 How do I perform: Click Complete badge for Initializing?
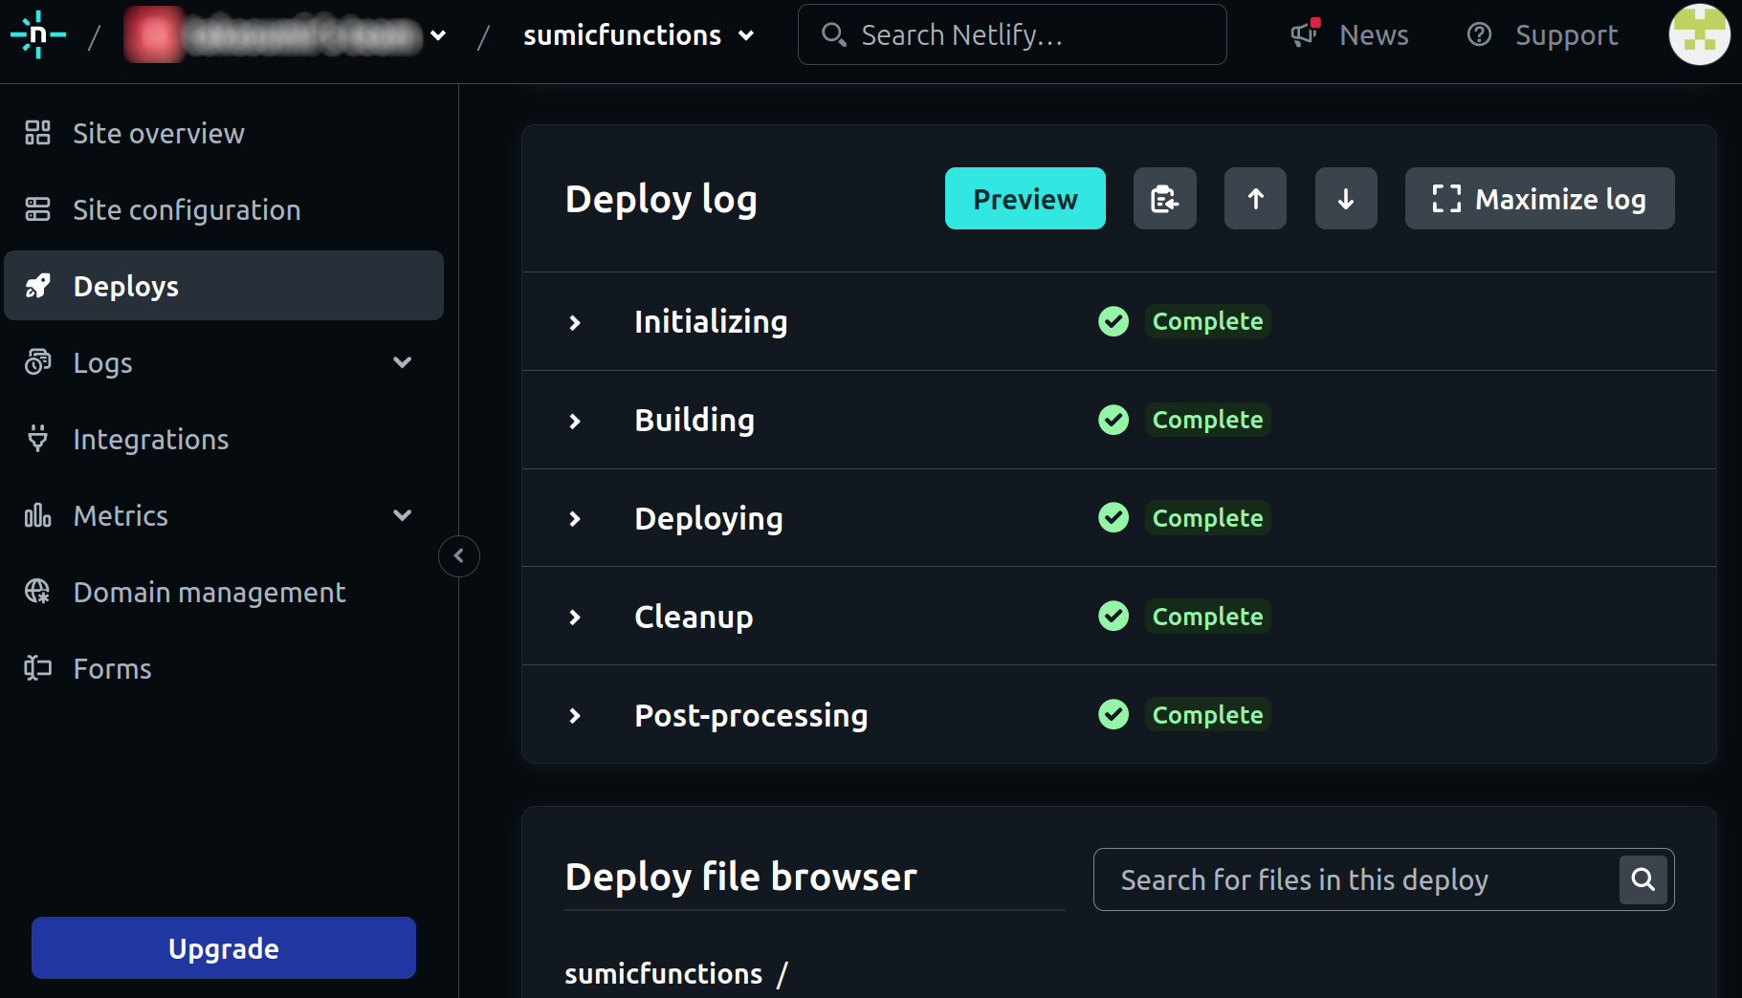(1207, 321)
